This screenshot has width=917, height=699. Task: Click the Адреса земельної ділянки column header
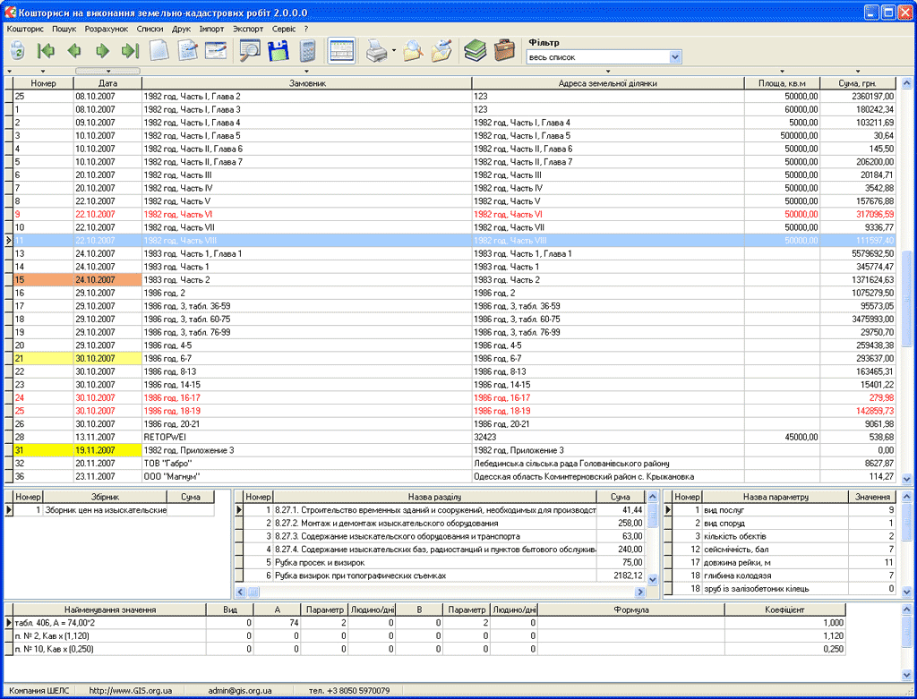click(x=608, y=83)
